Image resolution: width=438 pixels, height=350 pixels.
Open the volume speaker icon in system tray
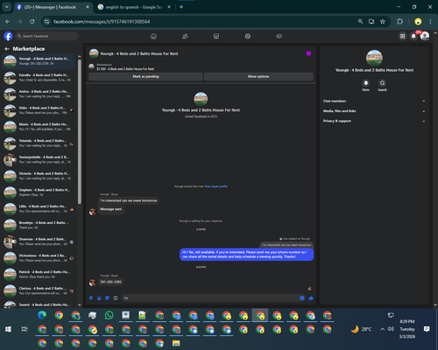[x=391, y=329]
